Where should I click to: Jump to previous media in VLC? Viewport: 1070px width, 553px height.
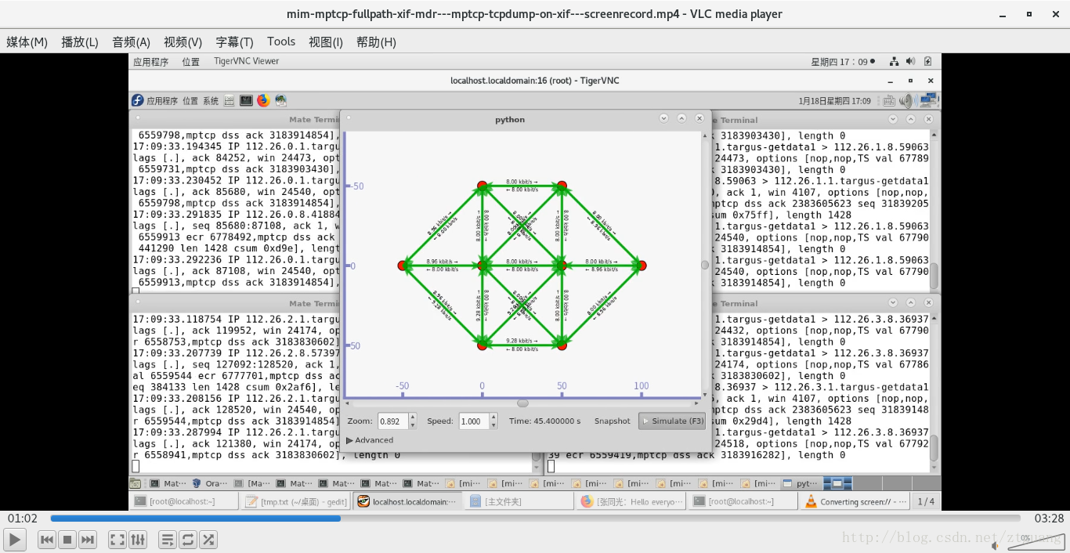coord(47,539)
